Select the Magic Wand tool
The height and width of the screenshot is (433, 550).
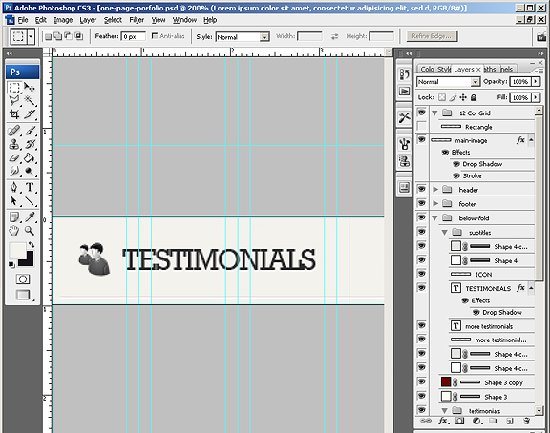click(30, 101)
